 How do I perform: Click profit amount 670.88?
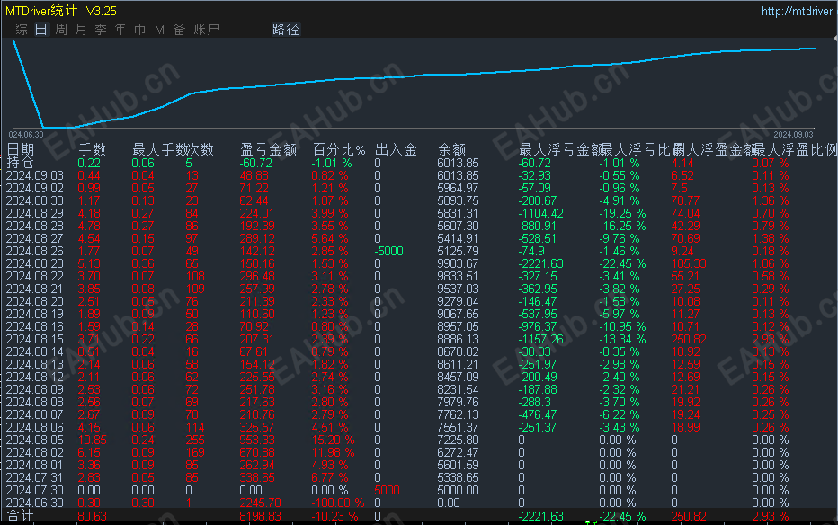coord(256,452)
